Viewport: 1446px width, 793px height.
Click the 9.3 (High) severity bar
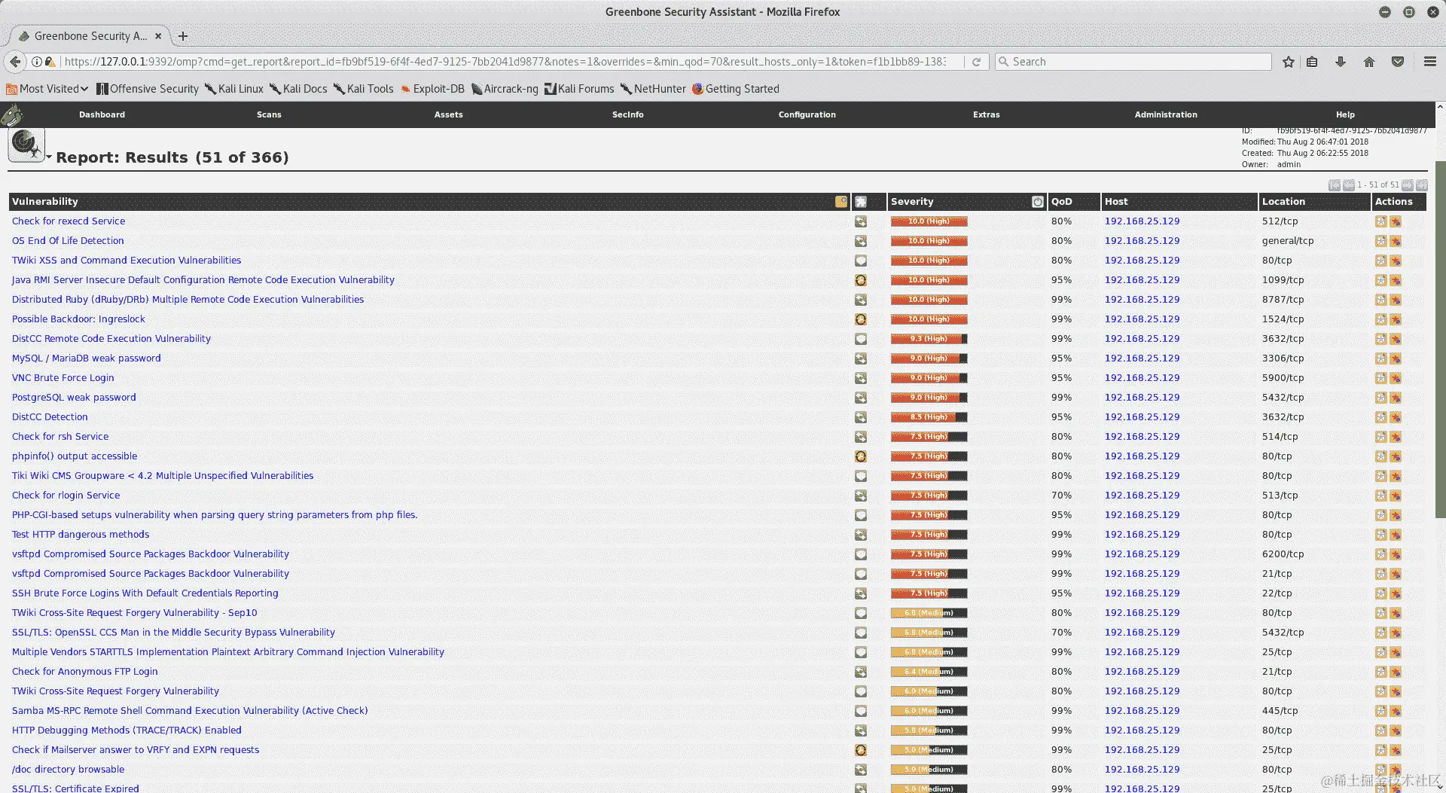coord(929,339)
